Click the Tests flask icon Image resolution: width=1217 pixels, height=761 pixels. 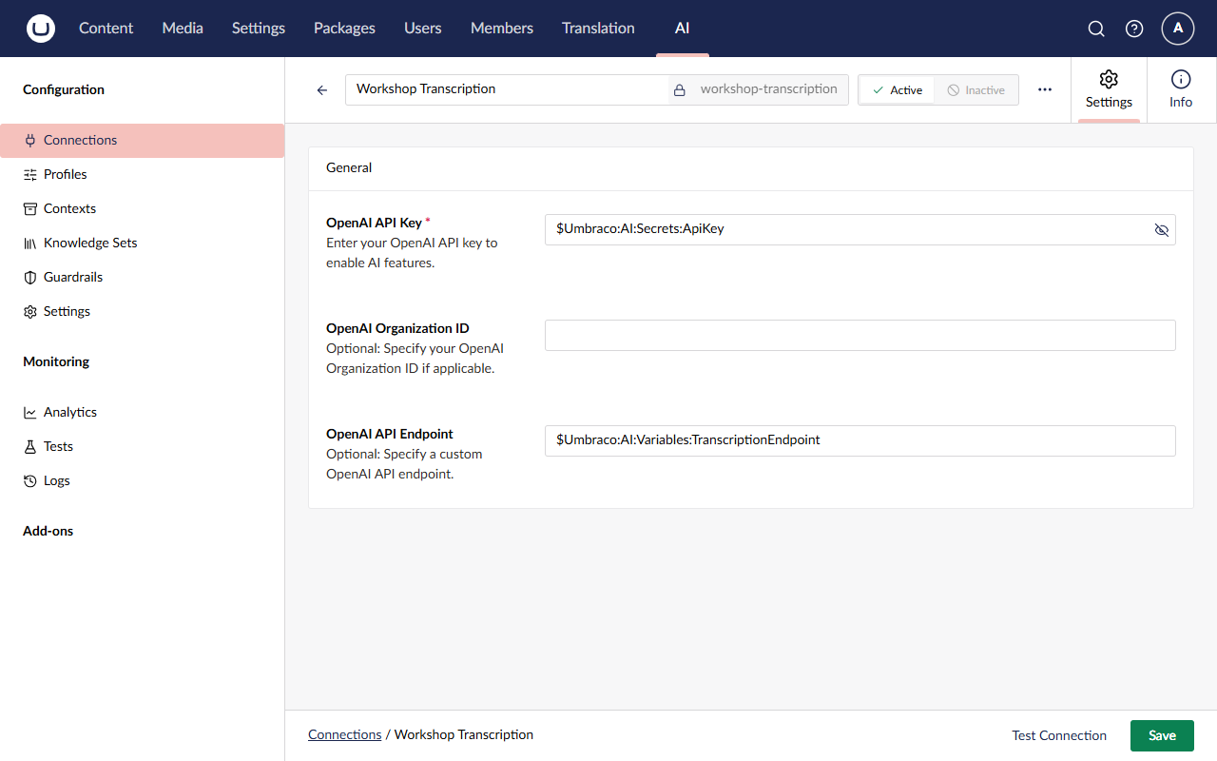click(30, 446)
